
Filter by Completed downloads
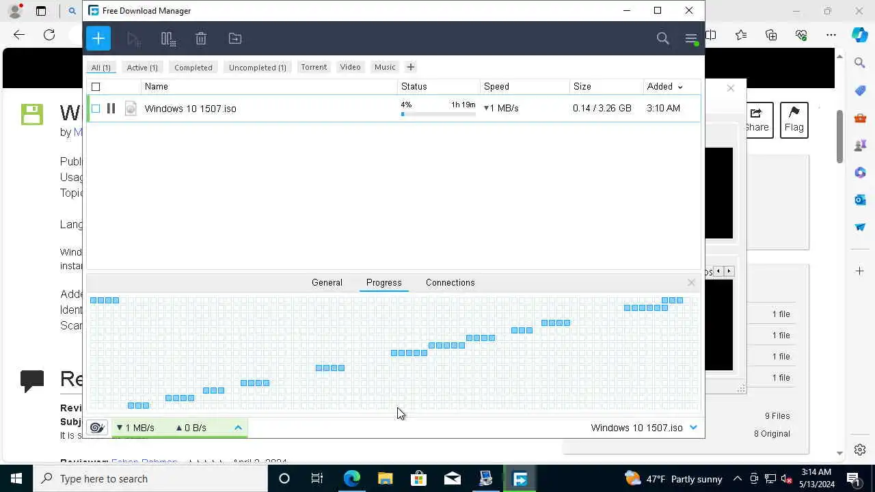193,68
